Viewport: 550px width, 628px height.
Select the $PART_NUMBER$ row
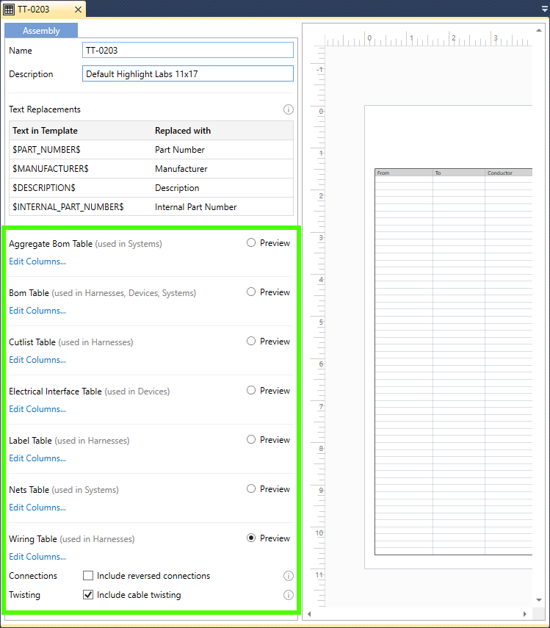(151, 149)
